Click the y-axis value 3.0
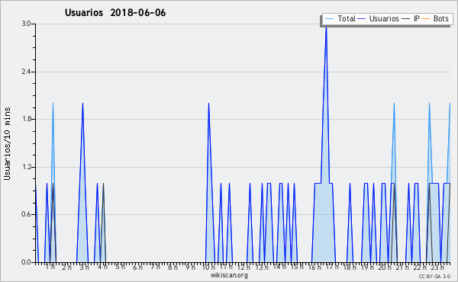This screenshot has width=458, height=282. (26, 24)
